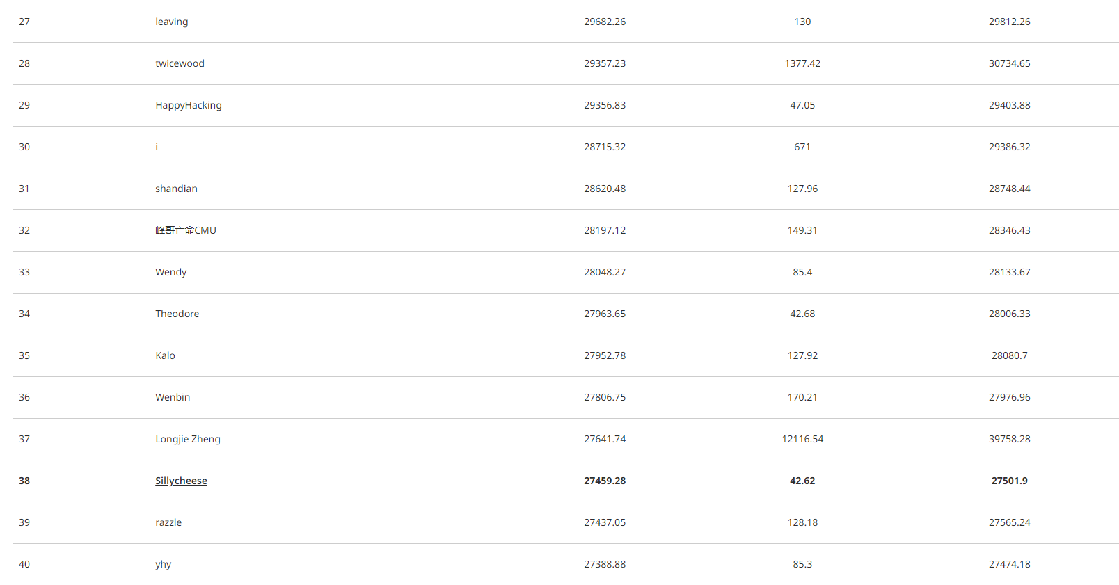
Task: Select the total 27501.9 in the bold row
Action: tap(1009, 481)
